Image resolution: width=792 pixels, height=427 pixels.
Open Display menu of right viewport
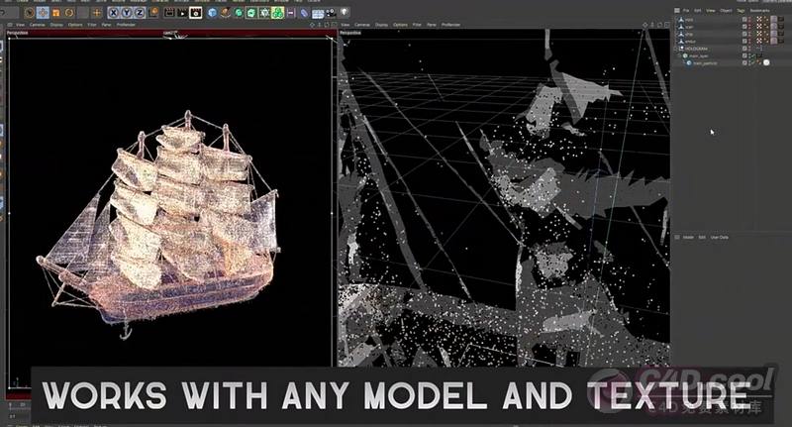coord(381,24)
